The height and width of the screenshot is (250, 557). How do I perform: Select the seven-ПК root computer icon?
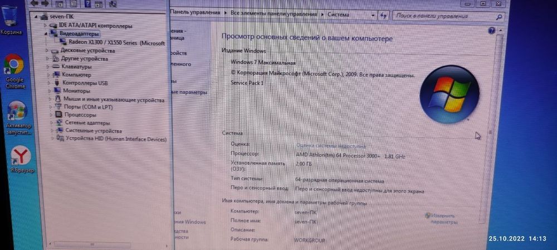click(x=43, y=17)
